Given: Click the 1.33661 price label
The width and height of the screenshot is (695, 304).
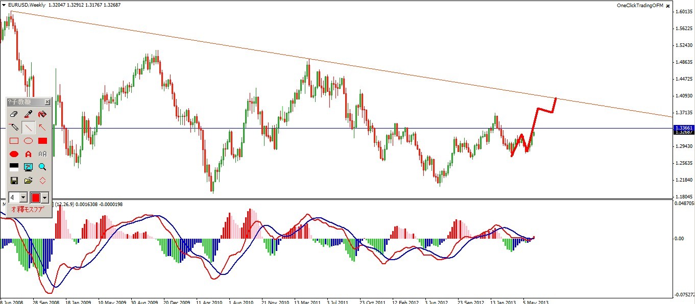Looking at the screenshot, I should coord(683,128).
